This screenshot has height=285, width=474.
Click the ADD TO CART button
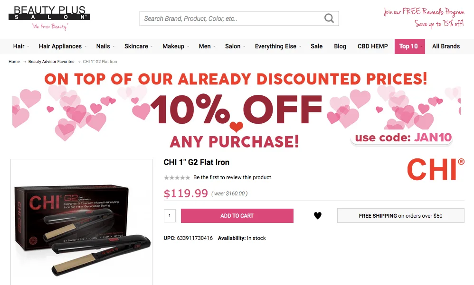click(x=237, y=215)
